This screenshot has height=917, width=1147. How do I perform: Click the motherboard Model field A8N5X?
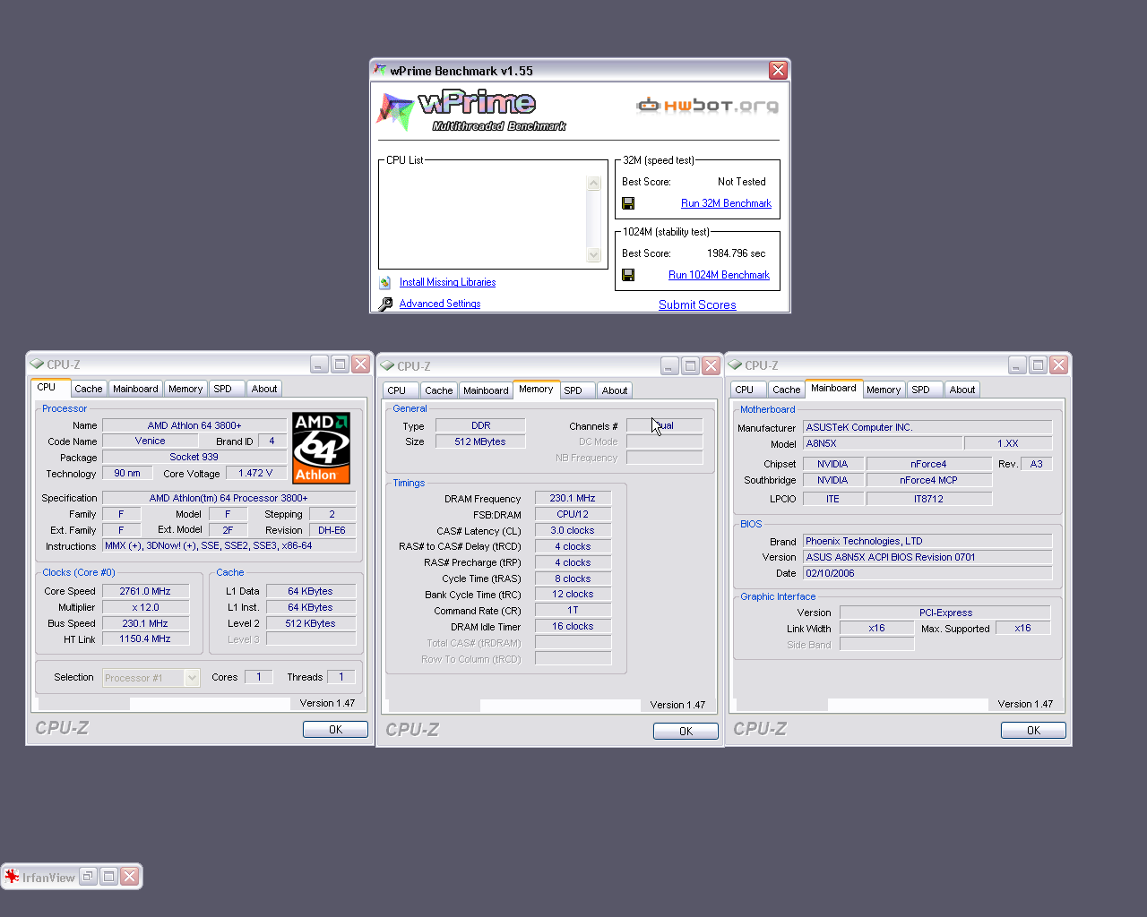coord(883,443)
